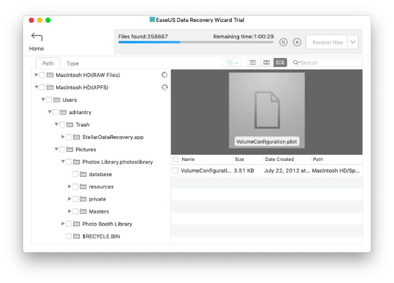Select the 'July 22, 2012 at...' date cell
Viewport: 394px width, 283px height.
pyautogui.click(x=286, y=170)
